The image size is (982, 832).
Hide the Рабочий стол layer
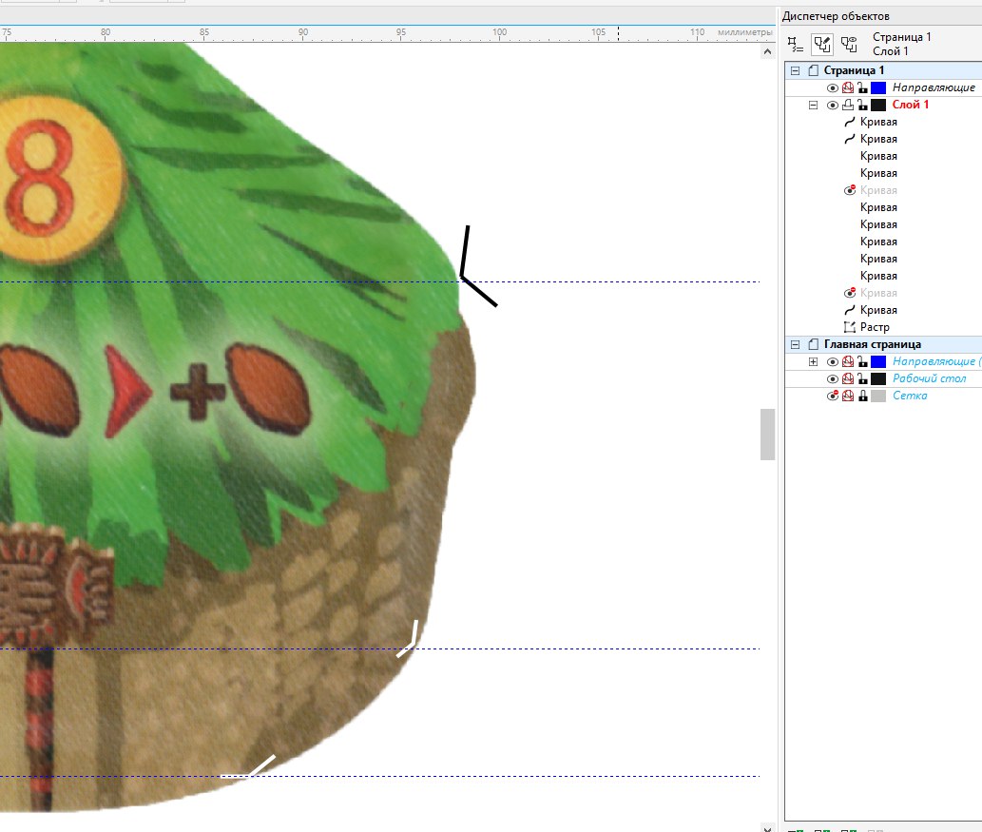pos(833,379)
